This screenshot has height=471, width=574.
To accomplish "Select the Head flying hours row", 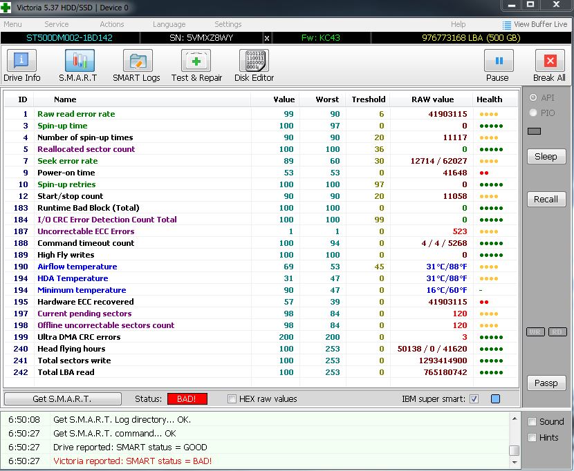I will coord(261,349).
